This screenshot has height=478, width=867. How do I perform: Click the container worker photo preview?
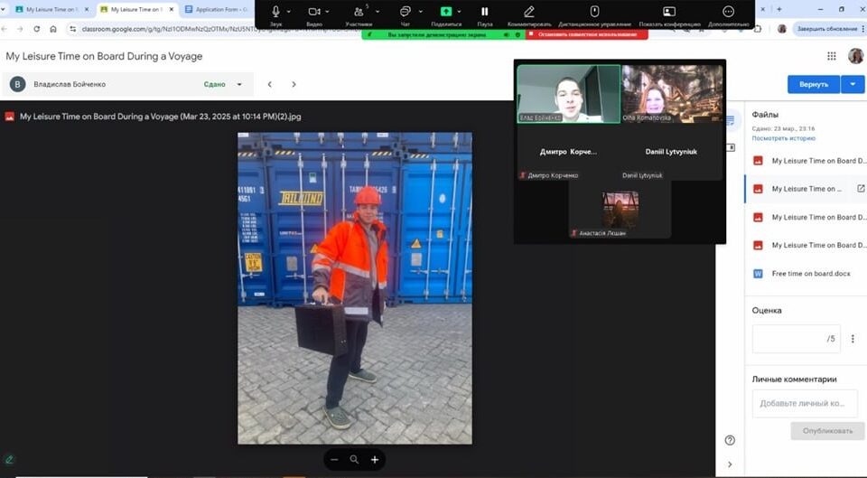(355, 288)
